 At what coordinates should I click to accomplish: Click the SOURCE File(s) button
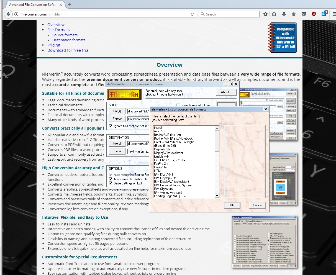(117, 111)
